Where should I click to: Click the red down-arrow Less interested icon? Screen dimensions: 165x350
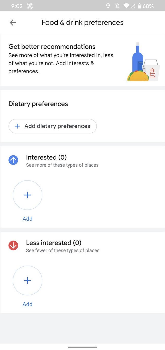[x=13, y=245]
